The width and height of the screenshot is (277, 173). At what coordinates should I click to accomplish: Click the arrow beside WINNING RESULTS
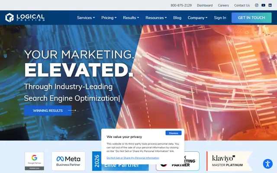(72, 111)
